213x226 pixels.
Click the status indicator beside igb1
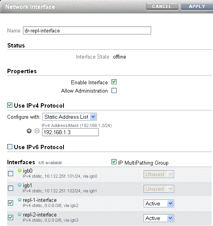(20, 185)
